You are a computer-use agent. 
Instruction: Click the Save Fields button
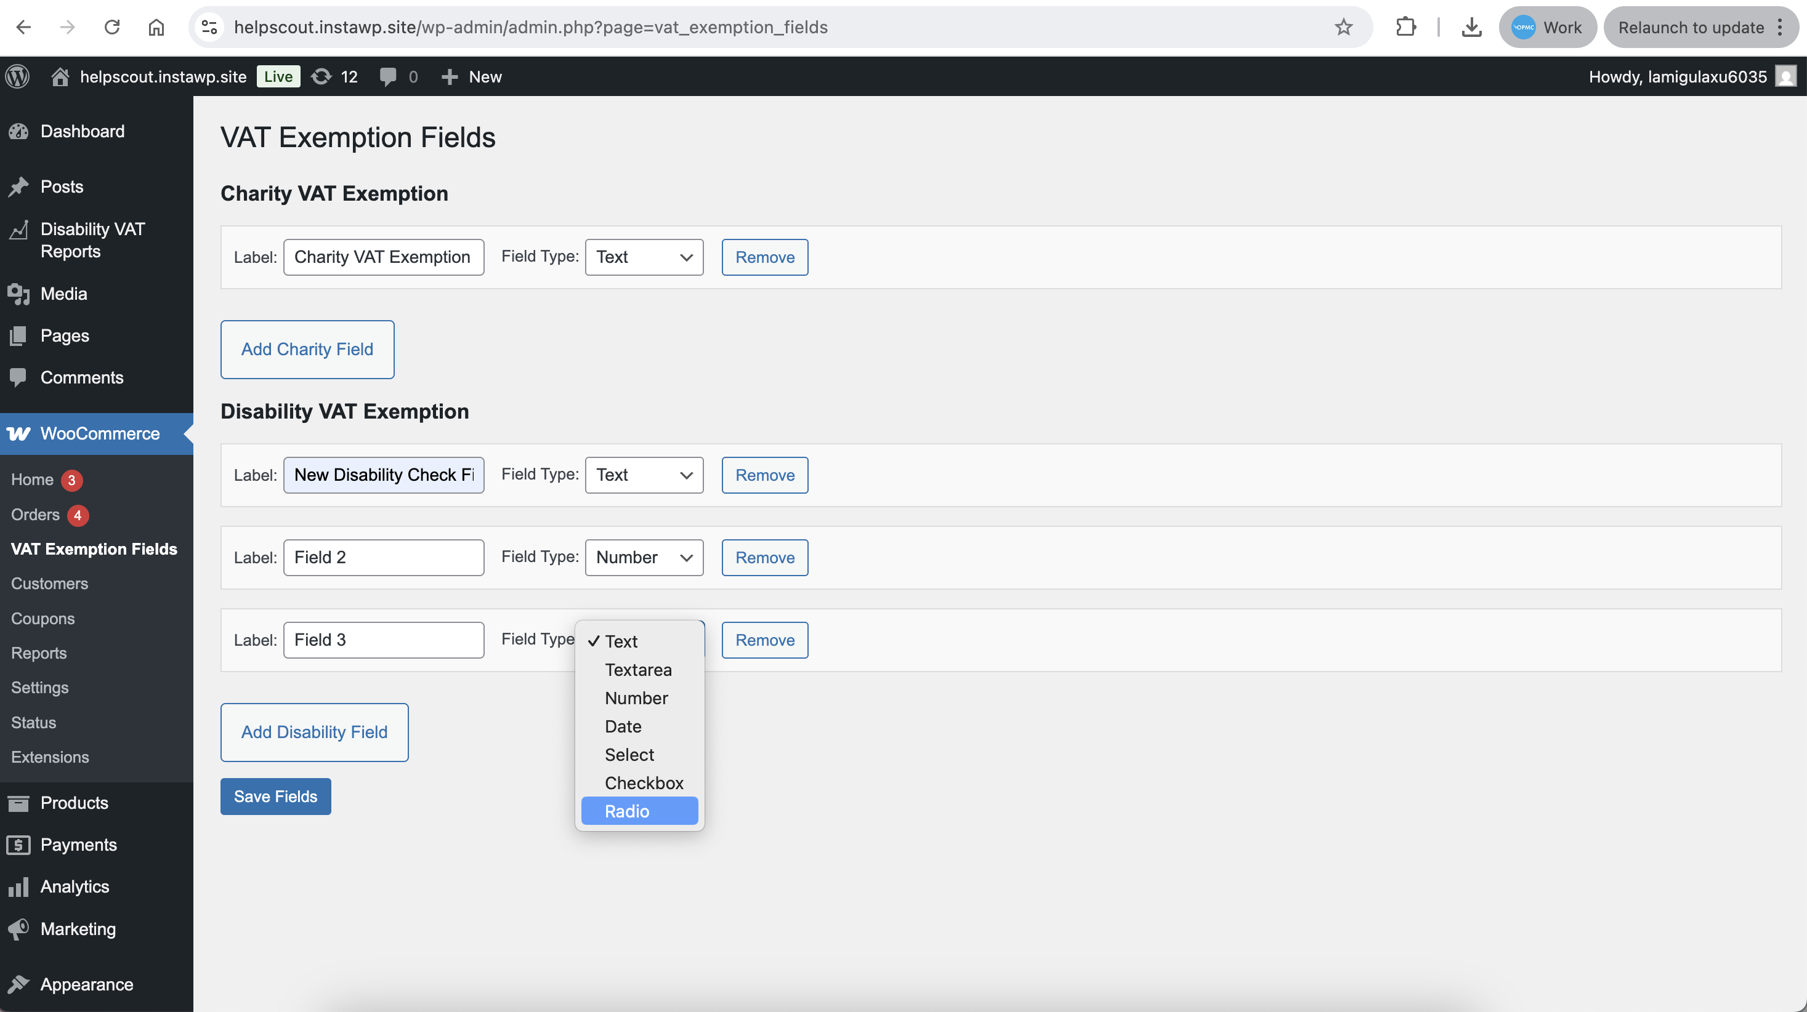pos(275,796)
